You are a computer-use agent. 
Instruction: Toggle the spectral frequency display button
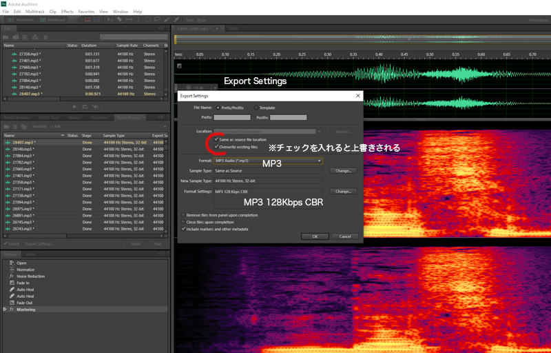(87, 20)
